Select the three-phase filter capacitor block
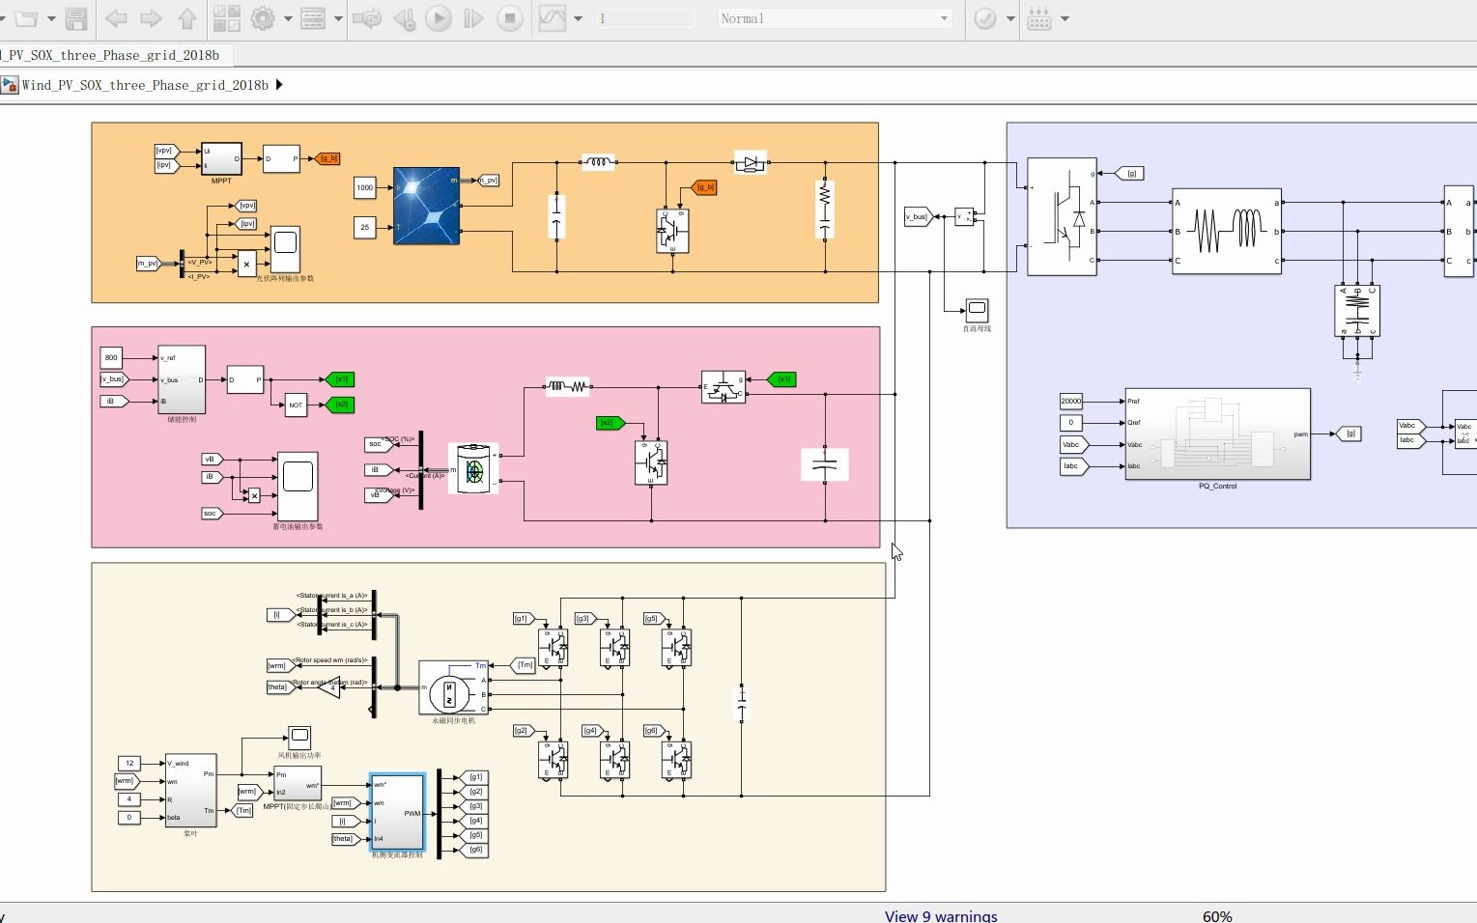This screenshot has height=923, width=1477. [1357, 310]
